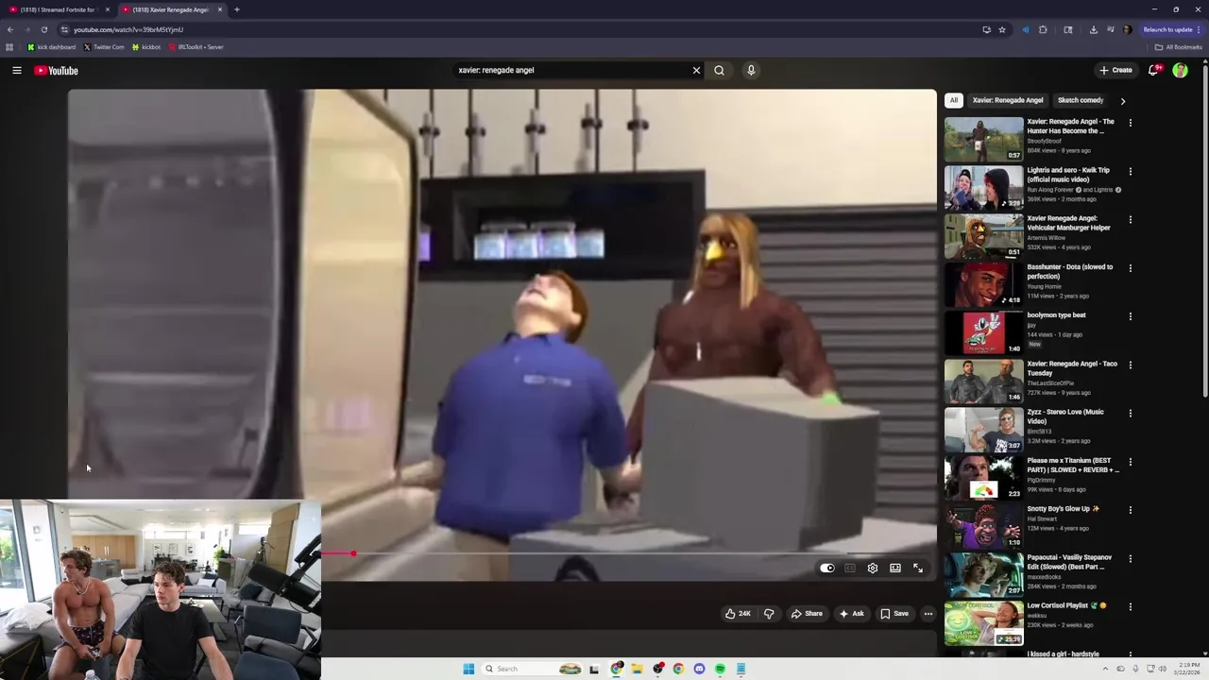The height and width of the screenshot is (680, 1209).
Task: Open options for boolymon type beat video
Action: [x=1130, y=315]
